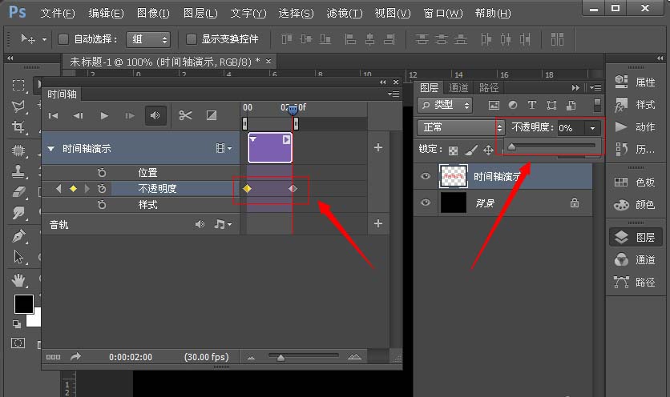670x397 pixels.
Task: Select the Polygonal Lasso tool
Action: pyautogui.click(x=18, y=106)
